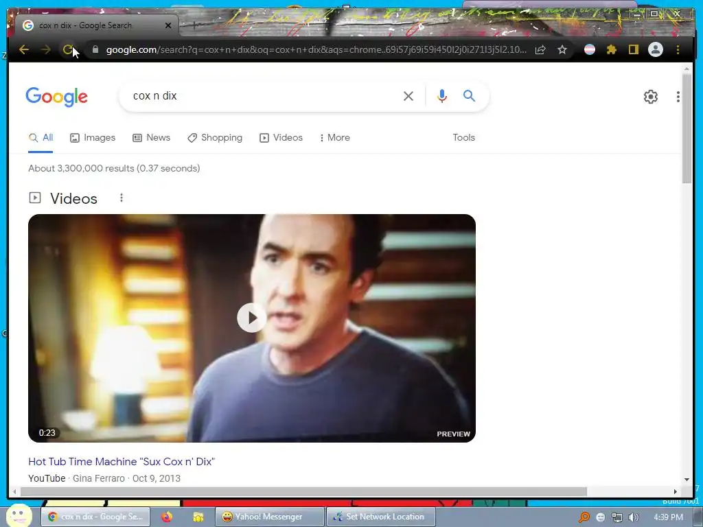The image size is (703, 527).
Task: Click the orange magnifier tray icon
Action: (584, 517)
